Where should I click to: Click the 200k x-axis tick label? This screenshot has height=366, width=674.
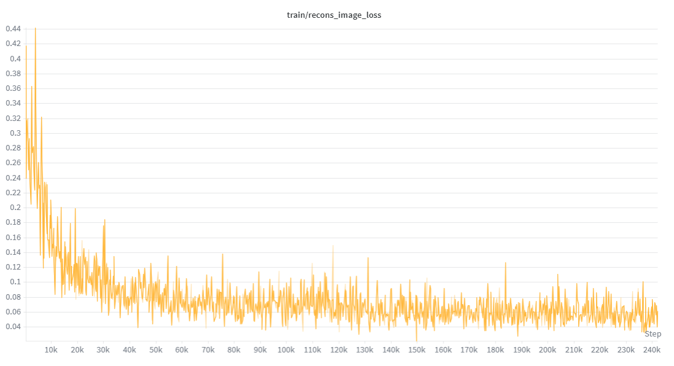pyautogui.click(x=547, y=350)
